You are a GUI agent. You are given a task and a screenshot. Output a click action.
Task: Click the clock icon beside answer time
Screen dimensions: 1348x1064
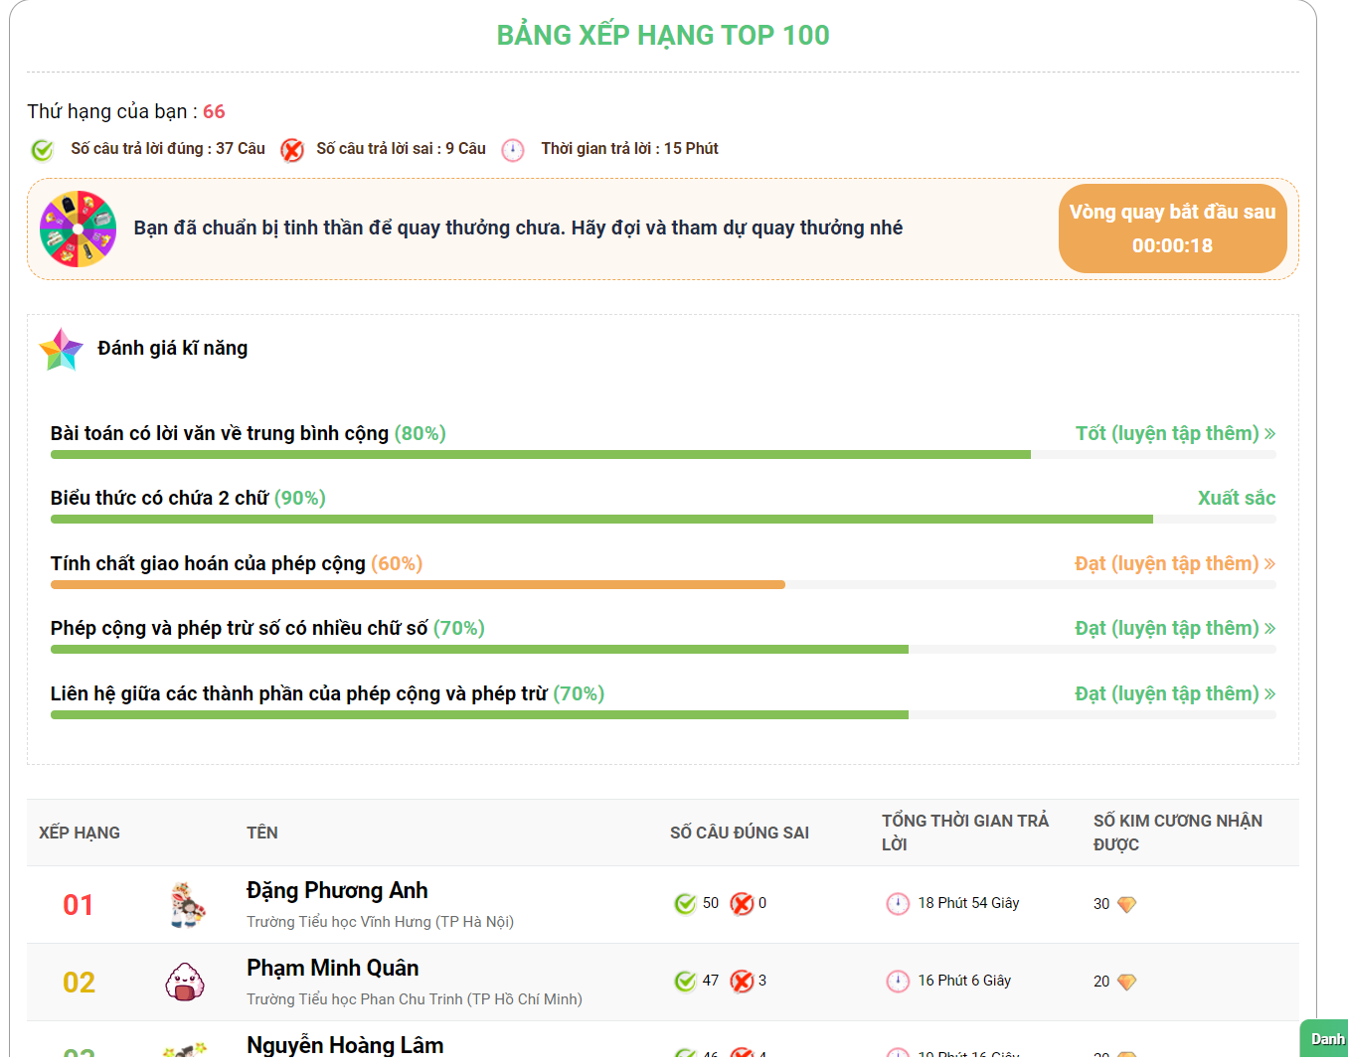click(513, 150)
